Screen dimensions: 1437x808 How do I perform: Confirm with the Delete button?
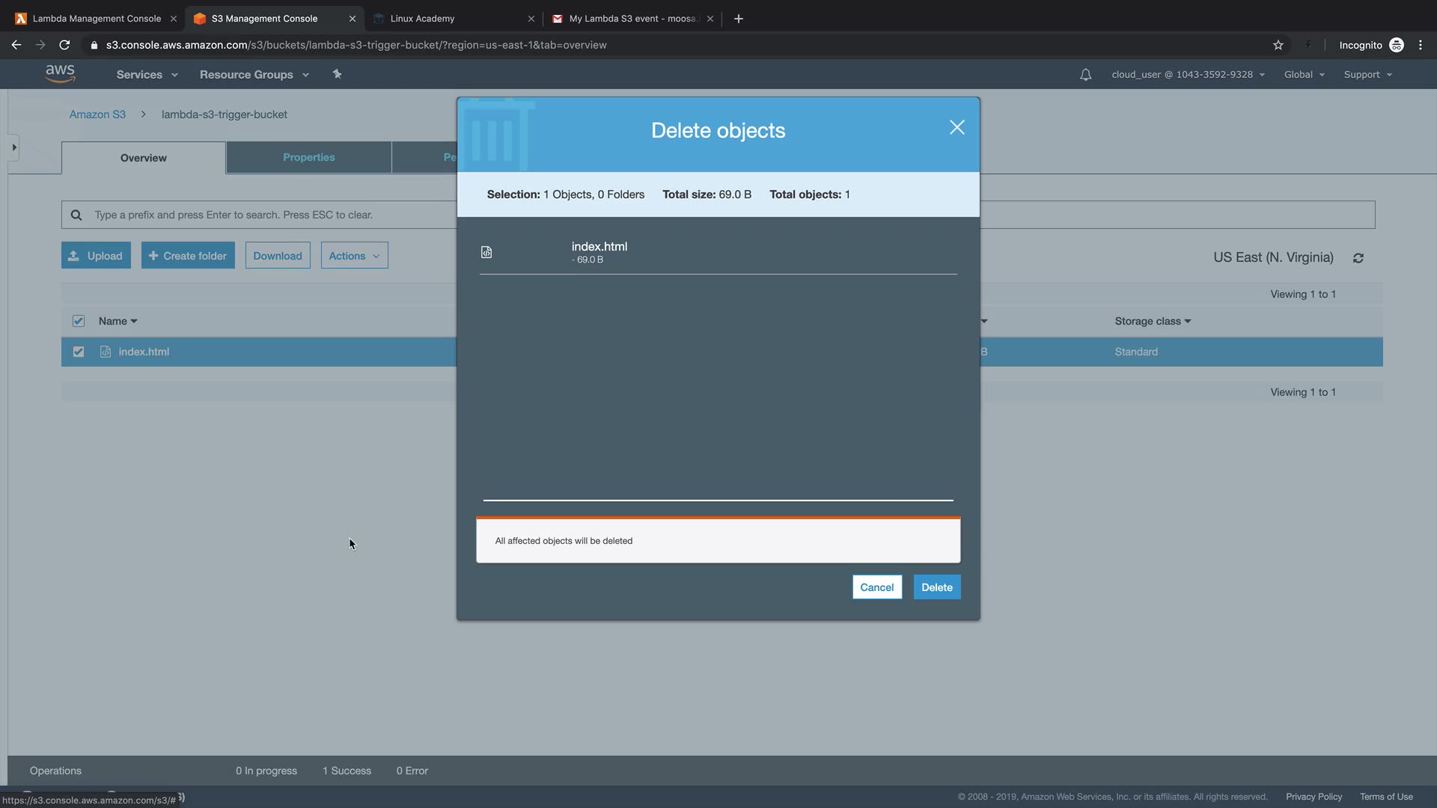(936, 587)
